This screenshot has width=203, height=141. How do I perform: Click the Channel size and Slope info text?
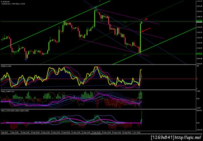tap(13, 4)
